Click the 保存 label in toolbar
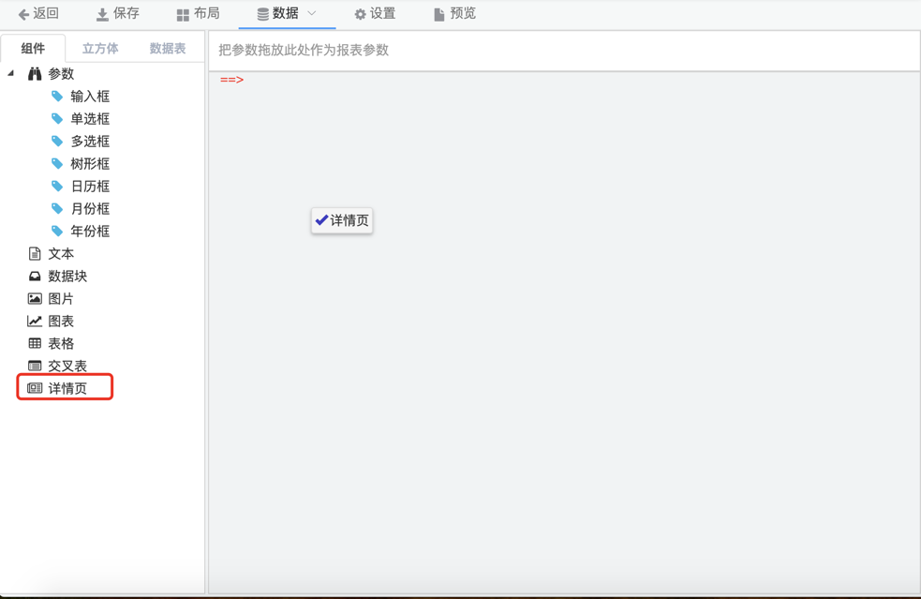This screenshot has height=599, width=921. pos(126,13)
